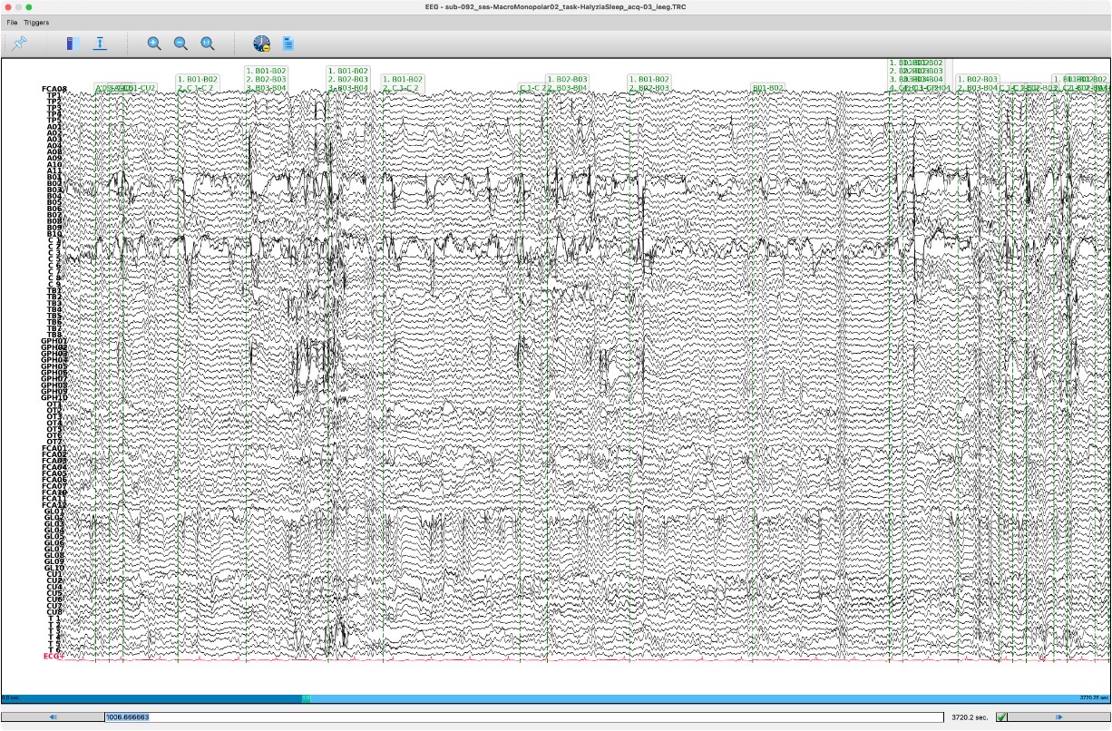Go to the previous page with the left arrow

(x=53, y=717)
